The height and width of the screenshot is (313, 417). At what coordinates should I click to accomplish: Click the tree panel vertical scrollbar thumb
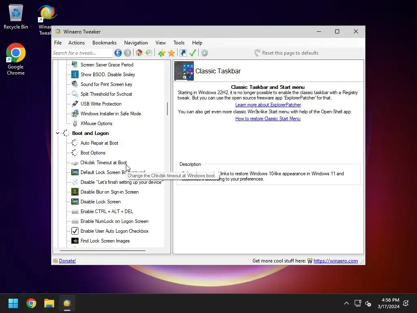click(x=167, y=108)
